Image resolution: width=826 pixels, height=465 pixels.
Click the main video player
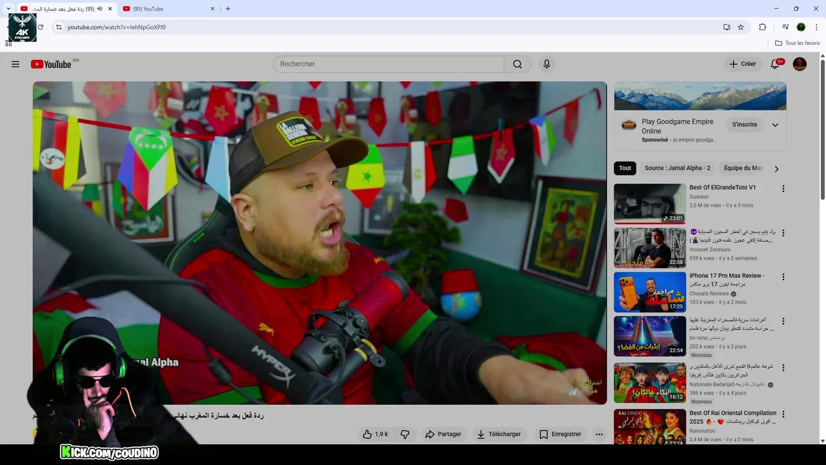pyautogui.click(x=320, y=243)
